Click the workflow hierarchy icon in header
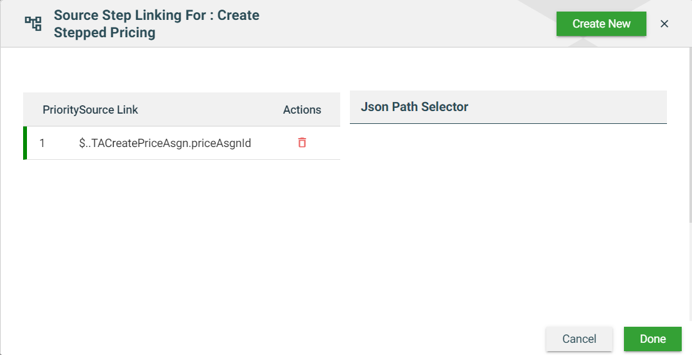 [x=33, y=24]
